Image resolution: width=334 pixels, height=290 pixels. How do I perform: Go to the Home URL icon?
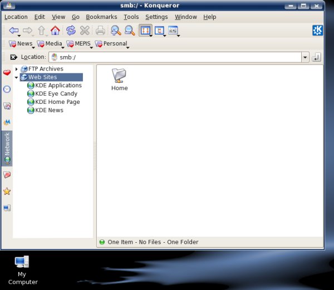[x=55, y=31]
